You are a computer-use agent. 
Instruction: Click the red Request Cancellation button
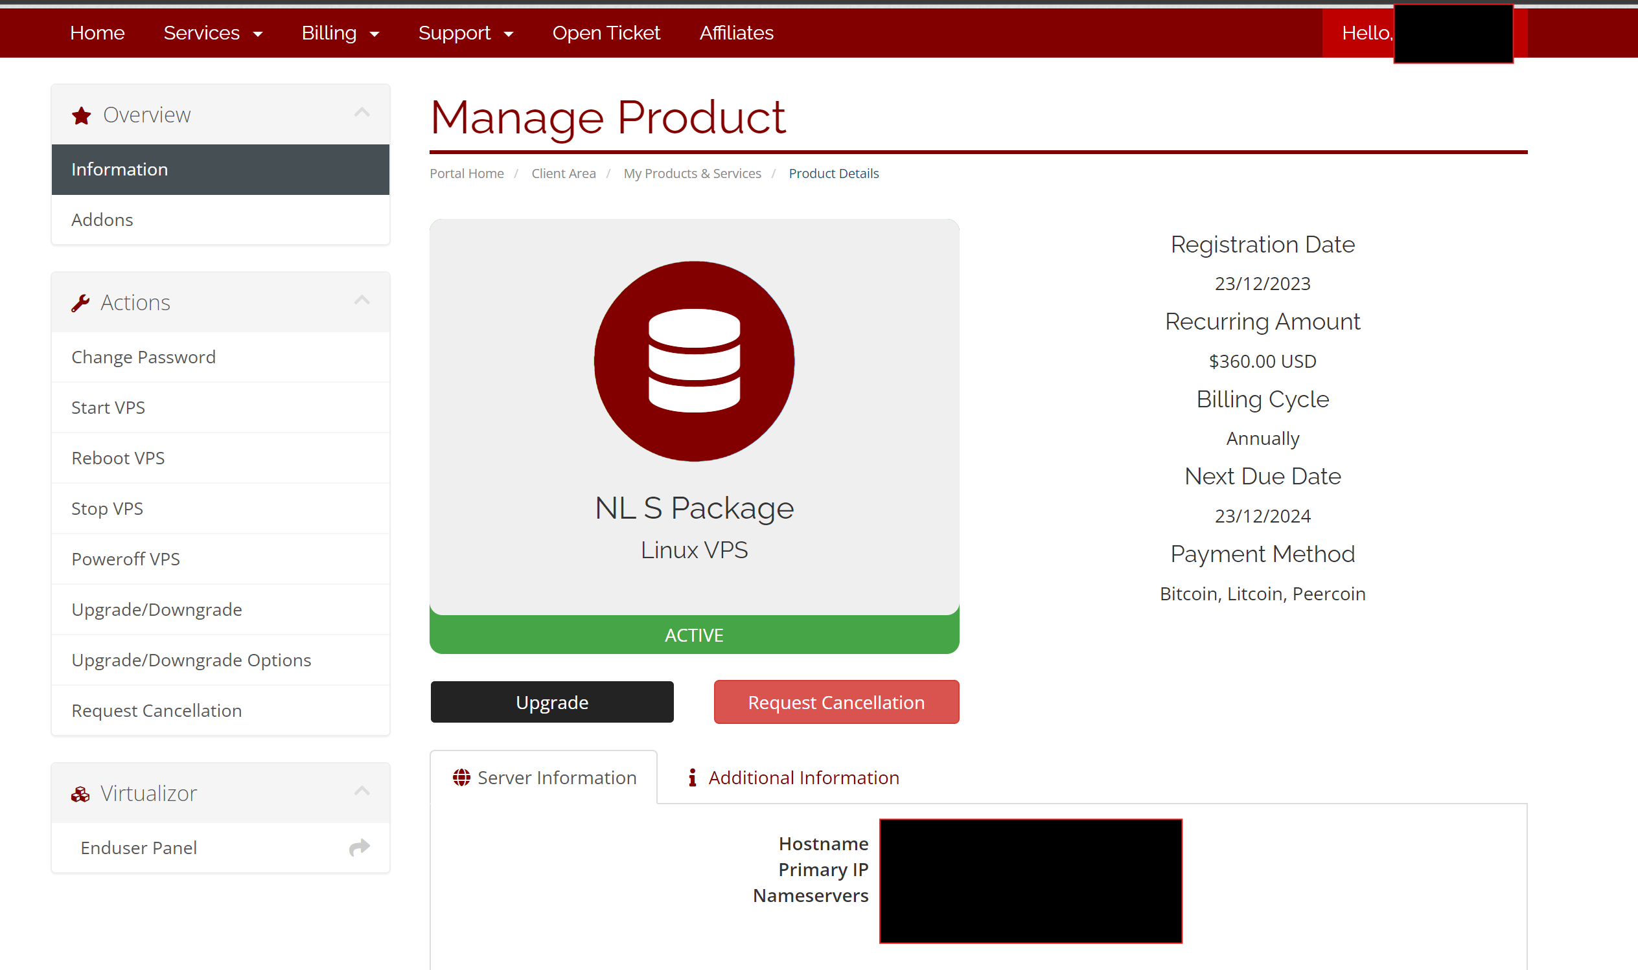click(x=836, y=702)
